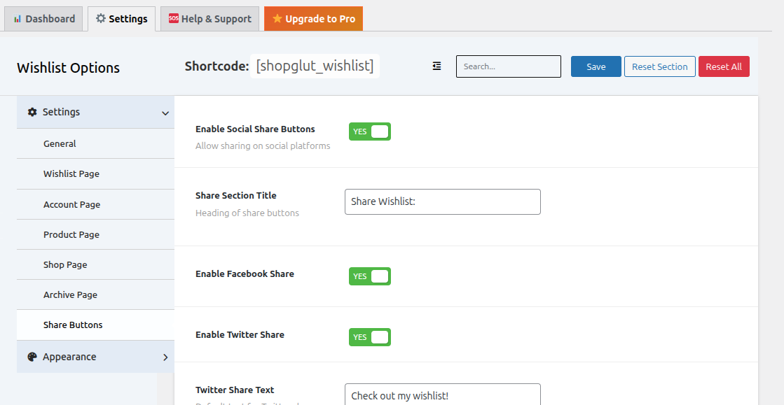
Task: Click the Twitter Share Text label
Action: [x=235, y=390]
